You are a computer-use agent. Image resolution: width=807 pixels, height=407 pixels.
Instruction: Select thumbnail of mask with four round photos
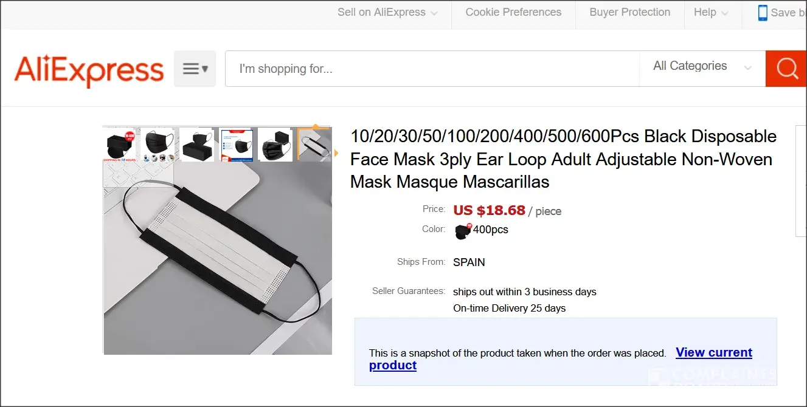157,145
